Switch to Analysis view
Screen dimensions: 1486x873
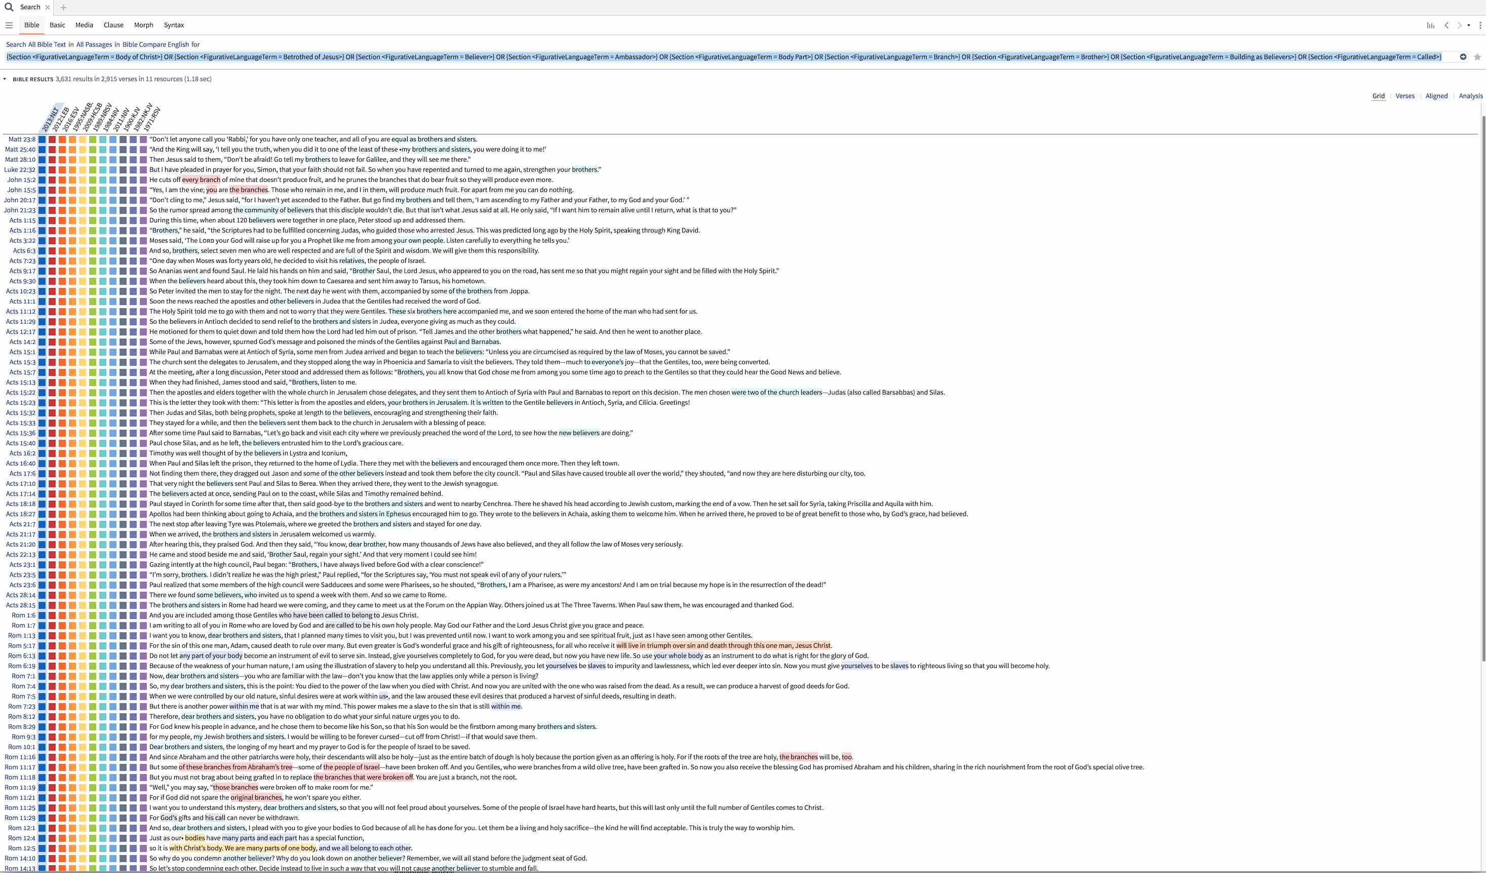point(1471,96)
